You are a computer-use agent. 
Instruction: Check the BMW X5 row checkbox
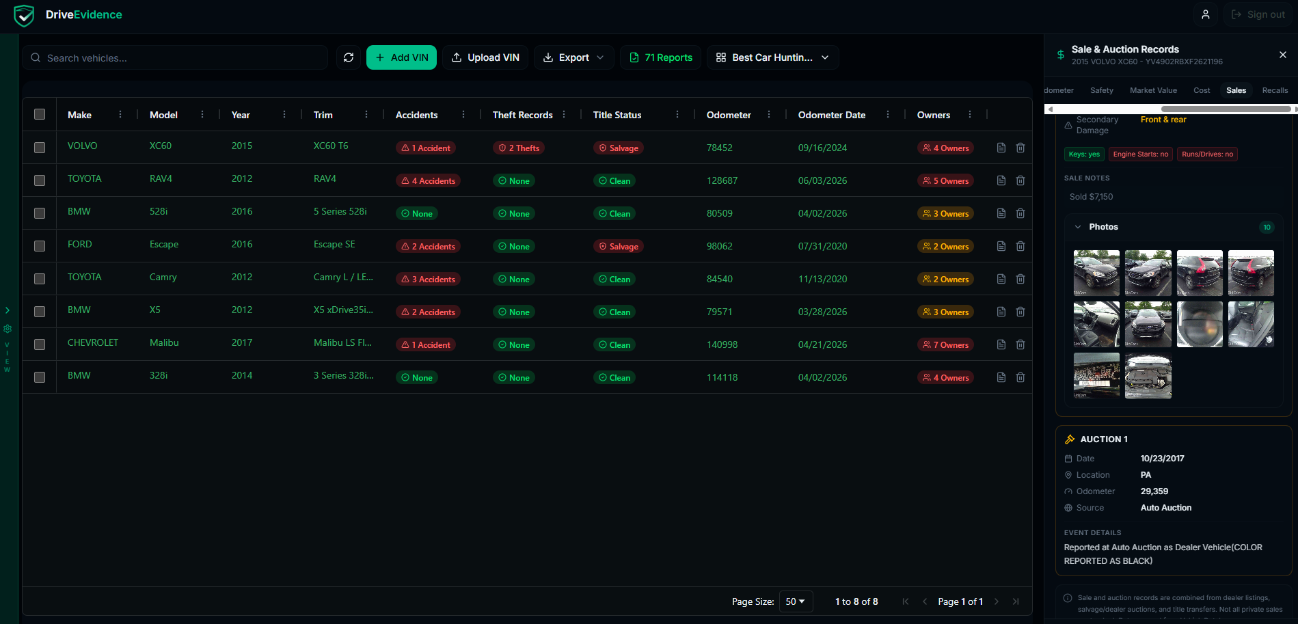click(40, 312)
